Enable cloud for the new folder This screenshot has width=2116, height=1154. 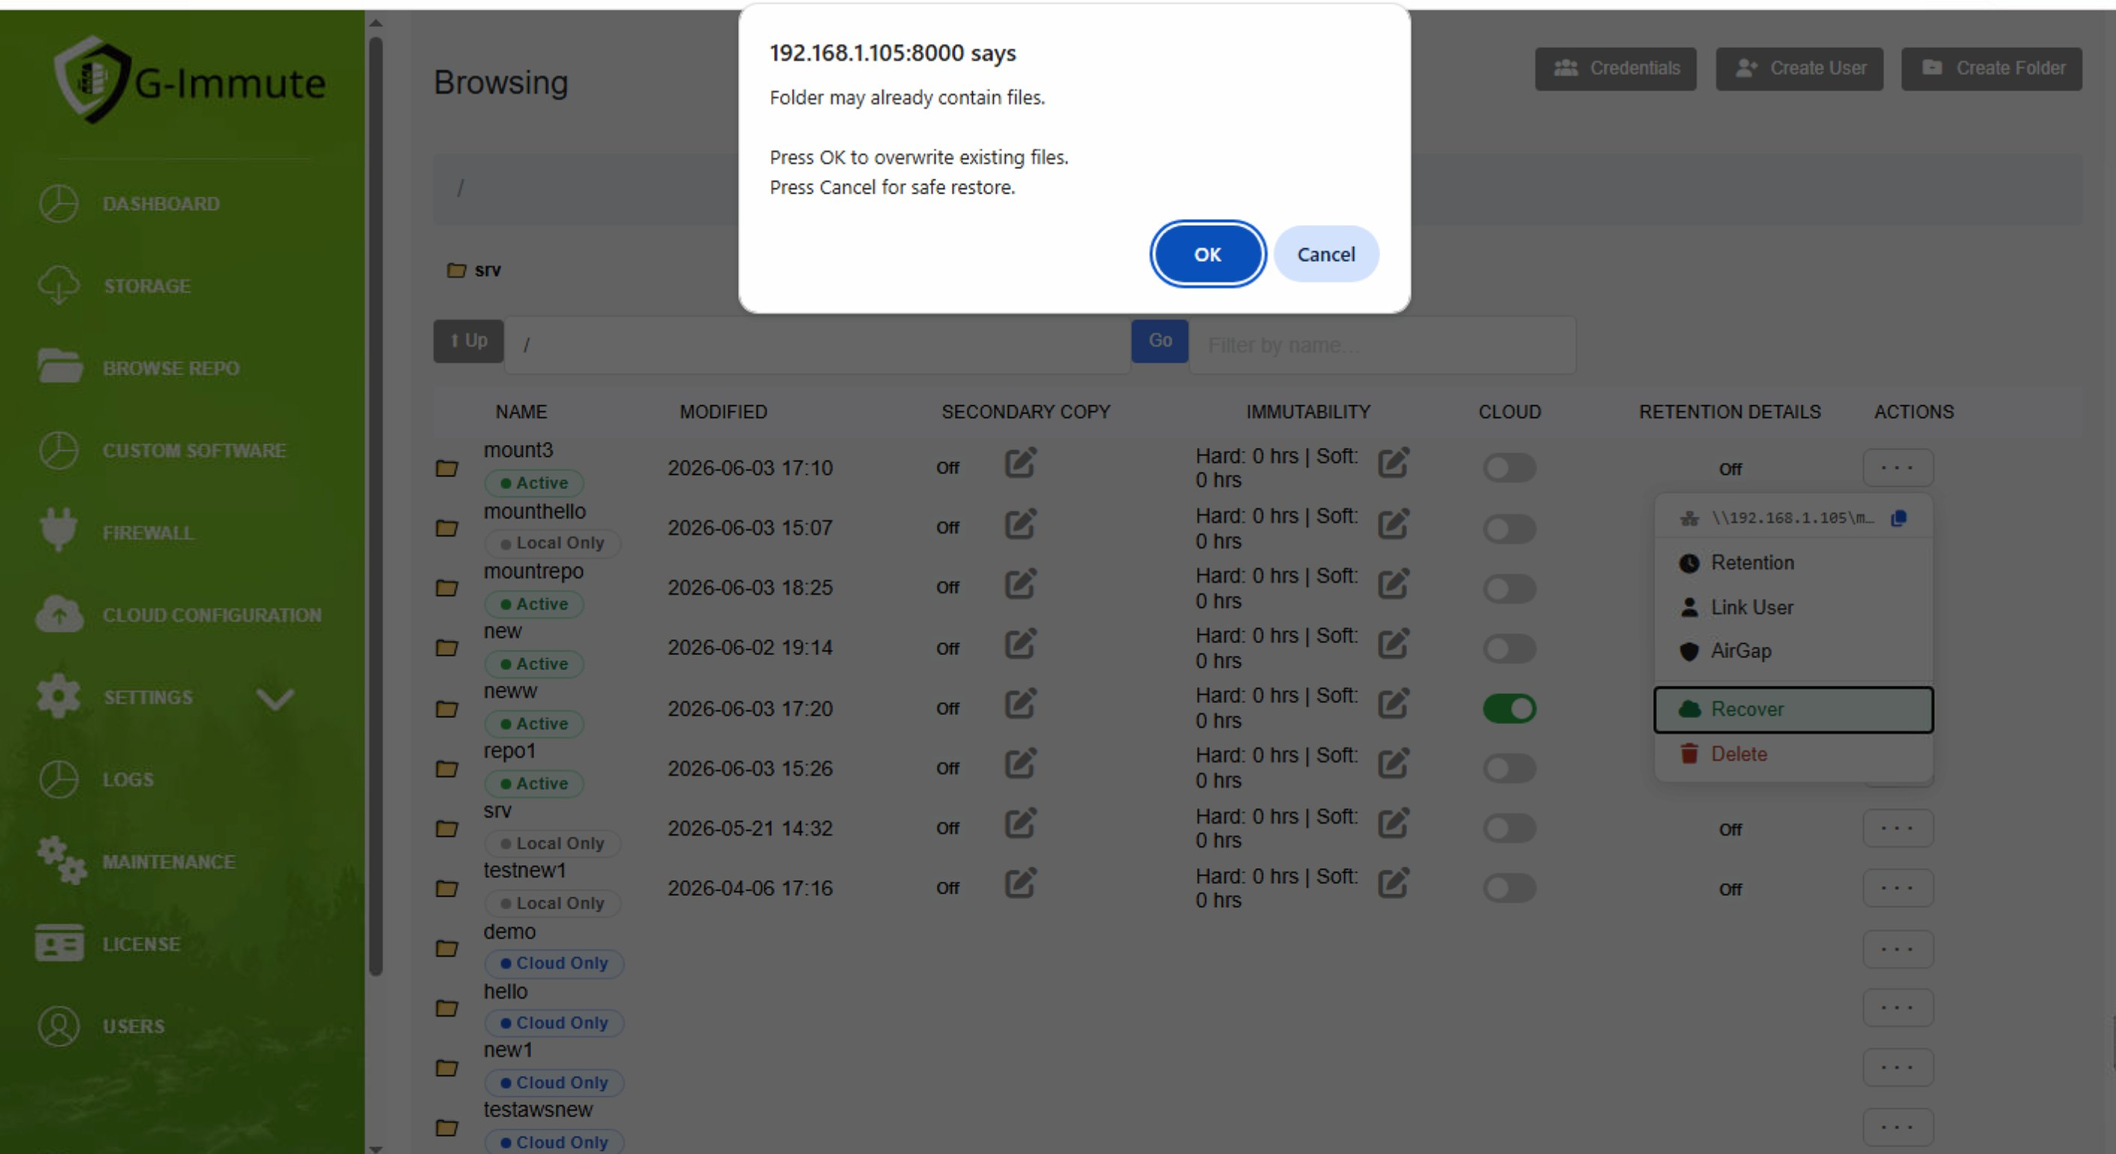pos(1509,648)
